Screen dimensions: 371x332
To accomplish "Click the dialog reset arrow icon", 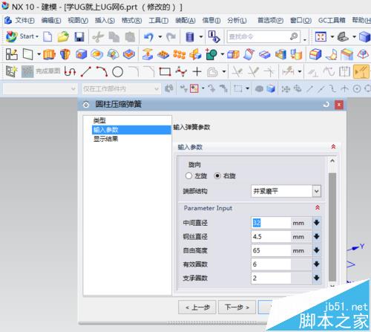I will click(326, 105).
